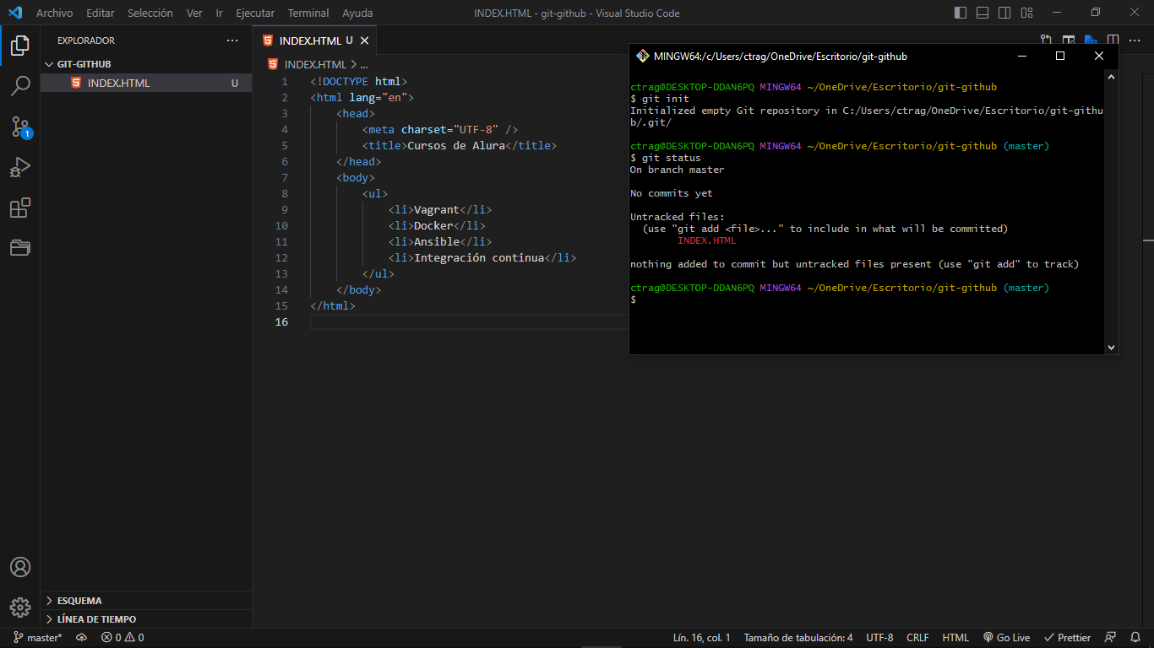Click the blue file icon in editor toolbar
Image resolution: width=1154 pixels, height=648 pixels.
click(x=1091, y=40)
